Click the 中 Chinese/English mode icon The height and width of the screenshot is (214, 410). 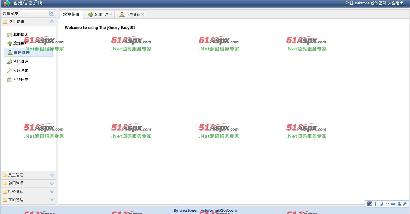376,204
